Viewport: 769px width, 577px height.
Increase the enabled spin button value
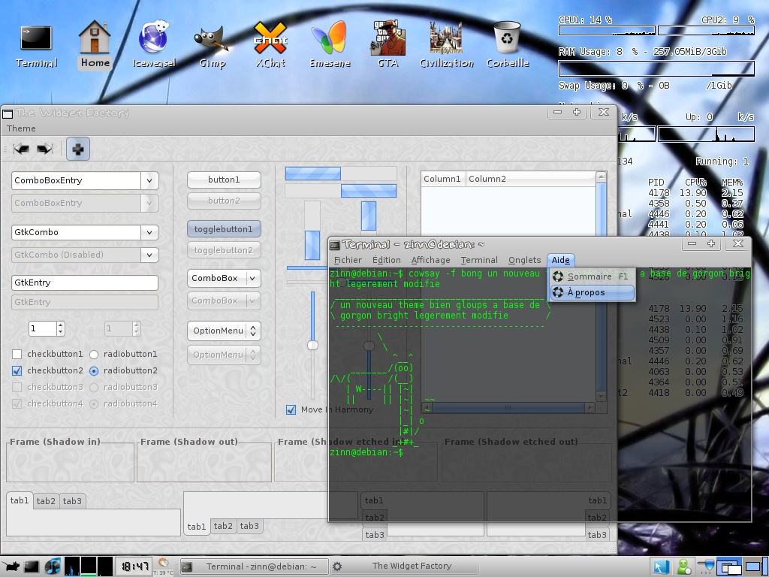click(60, 325)
